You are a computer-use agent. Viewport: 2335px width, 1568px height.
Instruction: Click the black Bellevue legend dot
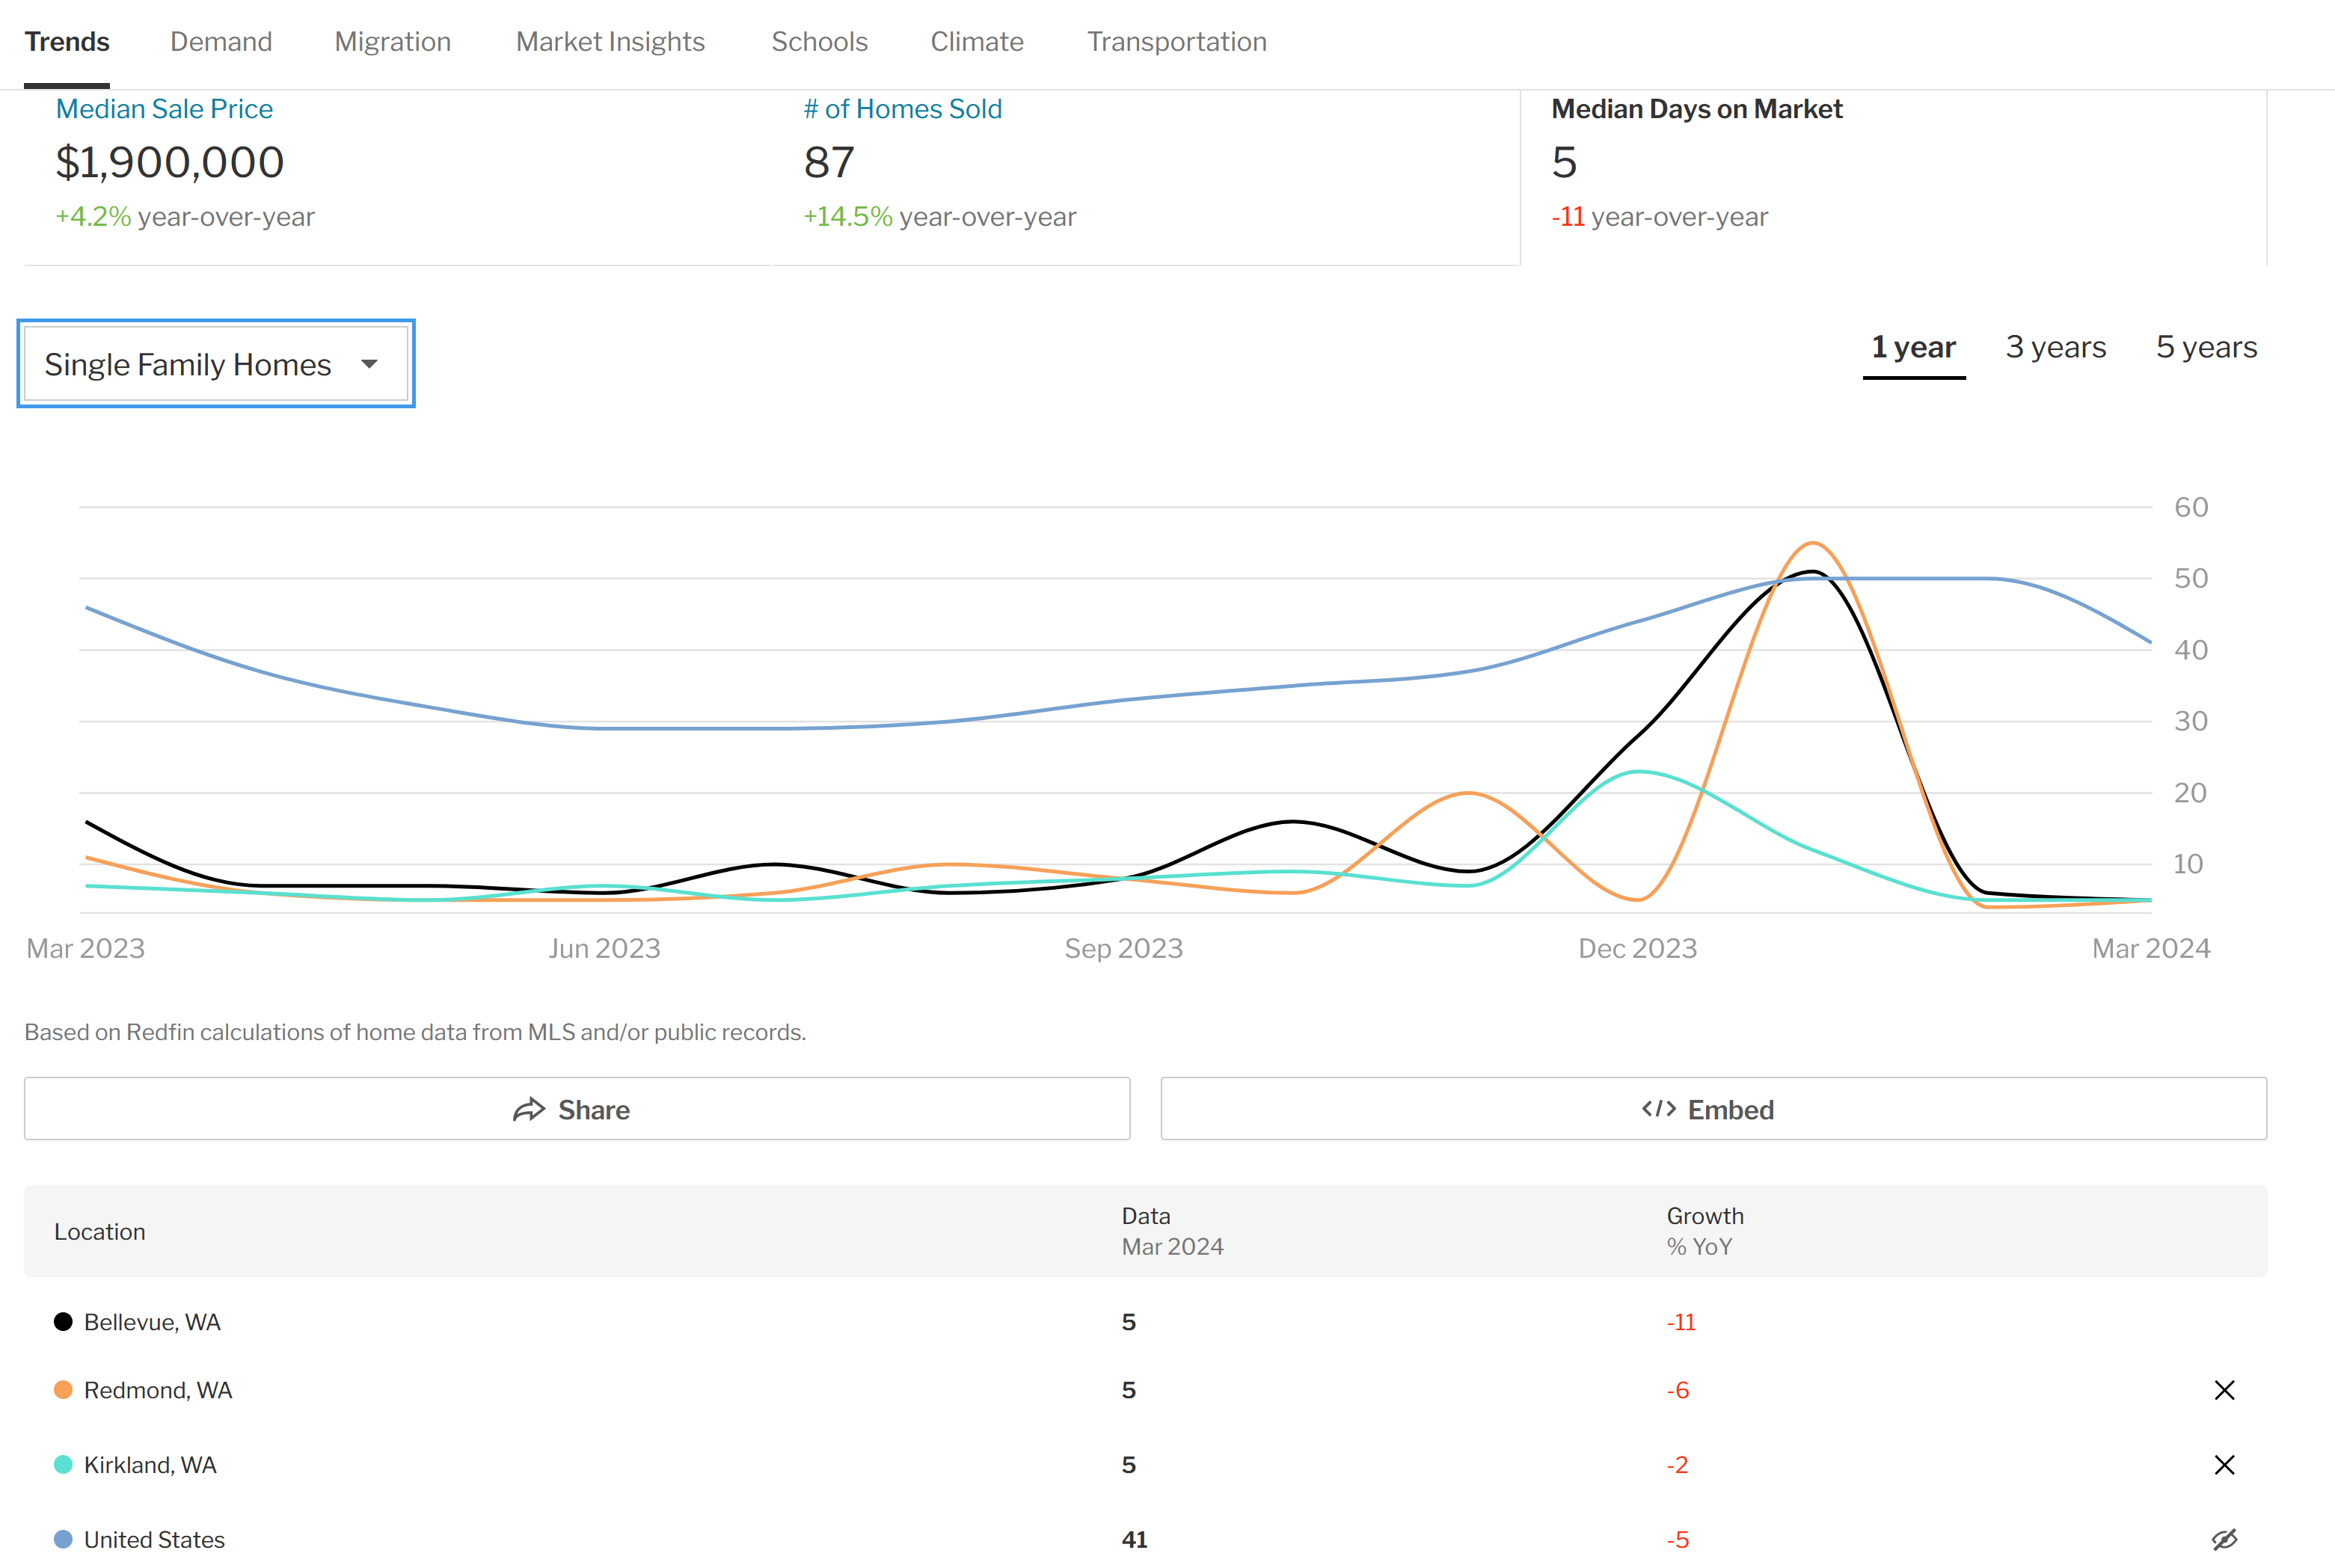coord(63,1322)
